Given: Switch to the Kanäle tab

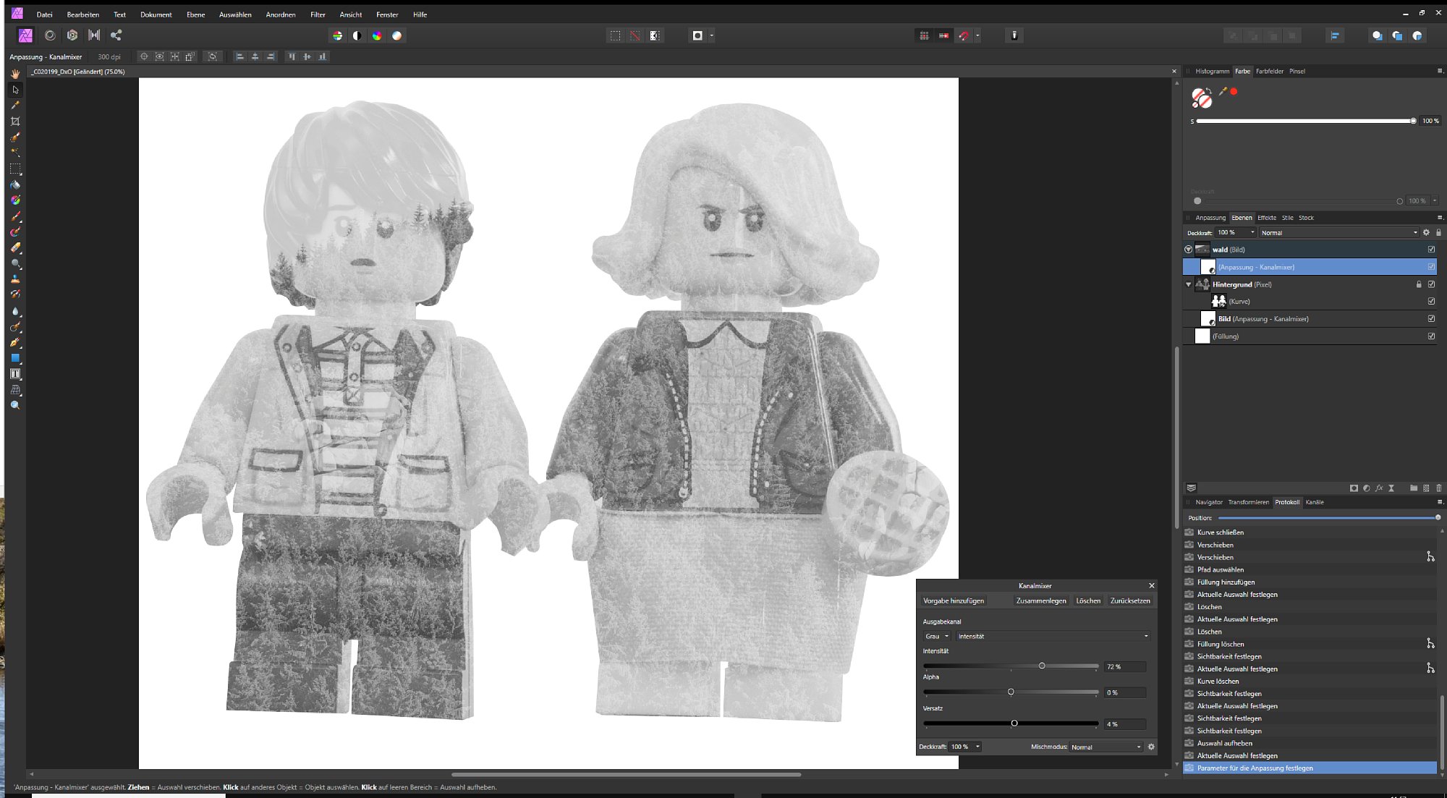Looking at the screenshot, I should tap(1315, 502).
